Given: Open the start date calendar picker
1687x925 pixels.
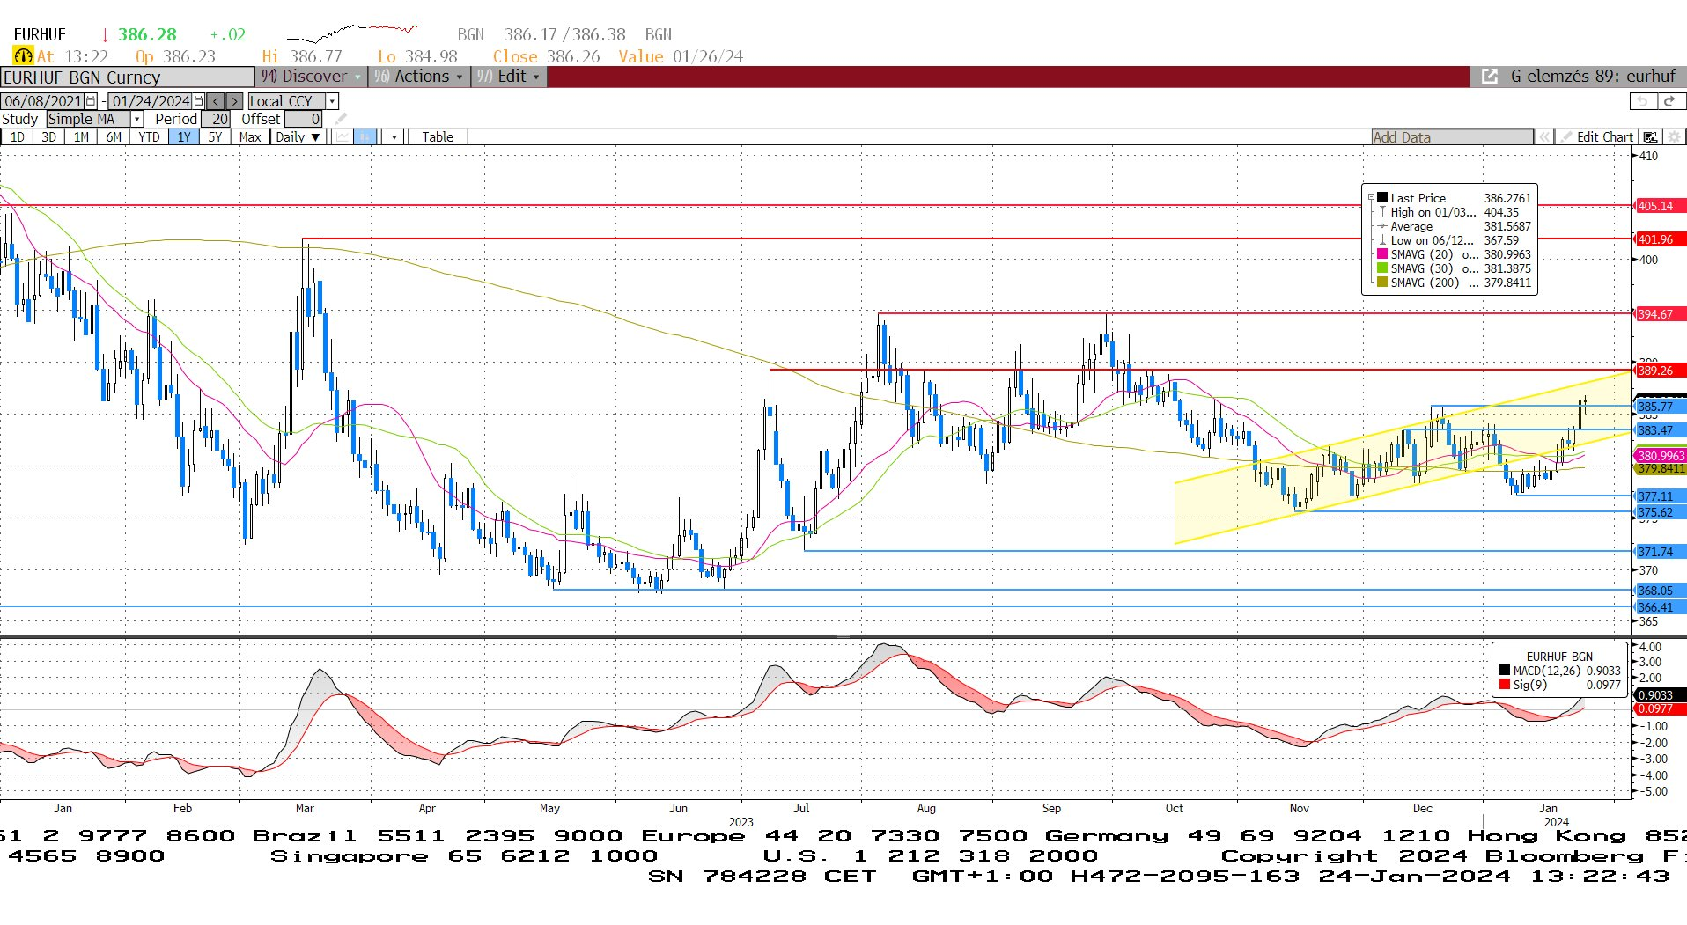Looking at the screenshot, I should 91,101.
